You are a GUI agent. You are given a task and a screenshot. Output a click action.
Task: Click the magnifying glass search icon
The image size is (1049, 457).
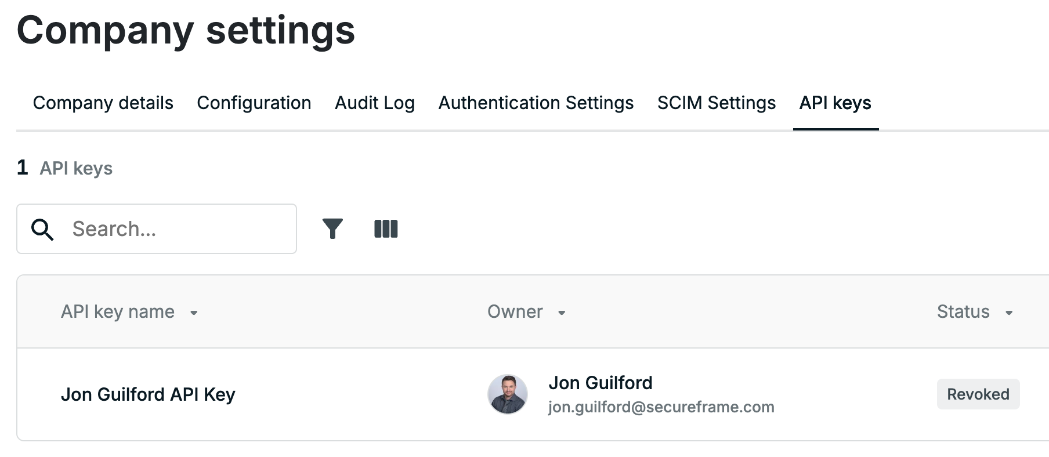[x=42, y=229]
